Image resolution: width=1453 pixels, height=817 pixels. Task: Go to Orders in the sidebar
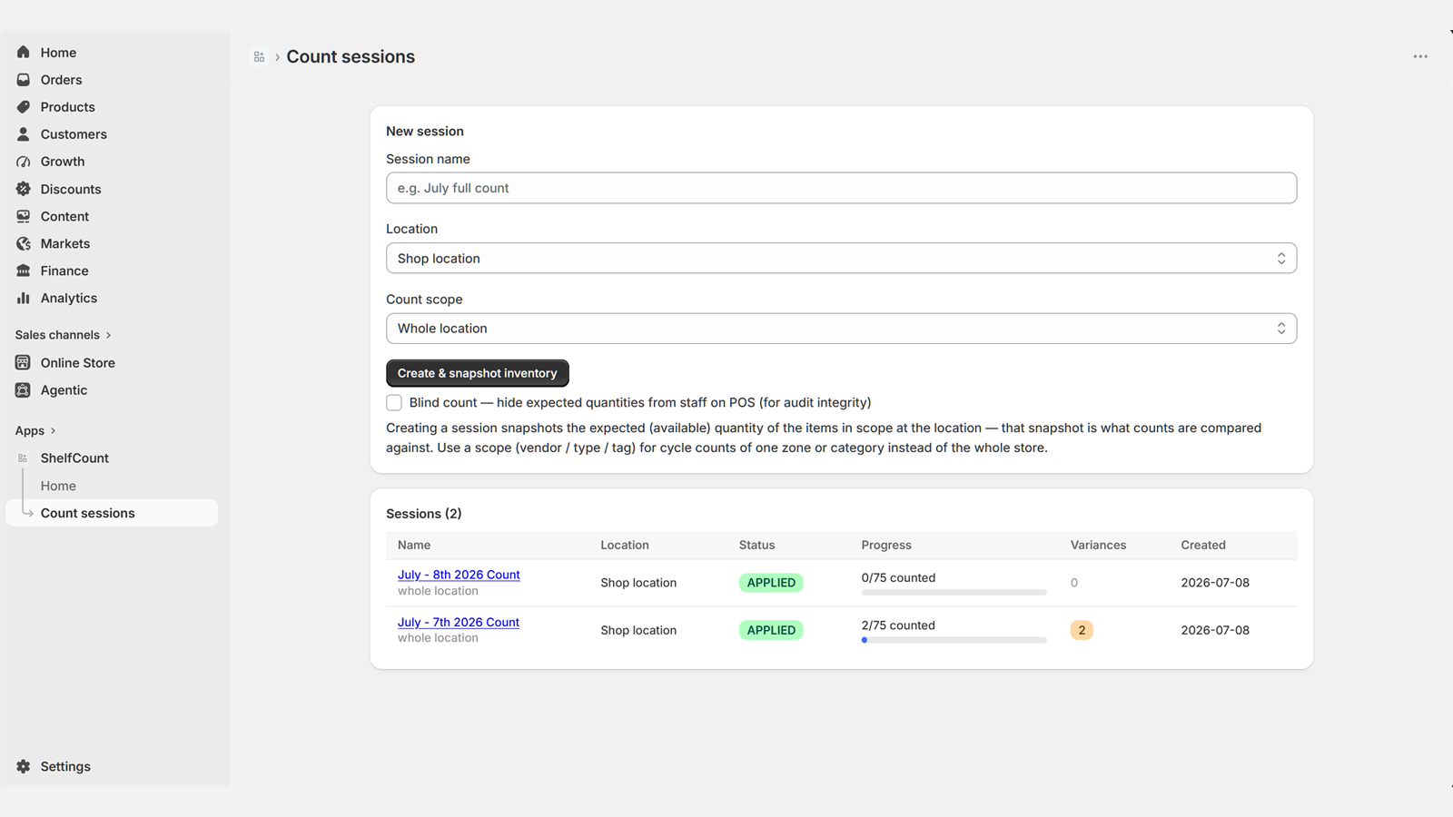[x=61, y=80]
